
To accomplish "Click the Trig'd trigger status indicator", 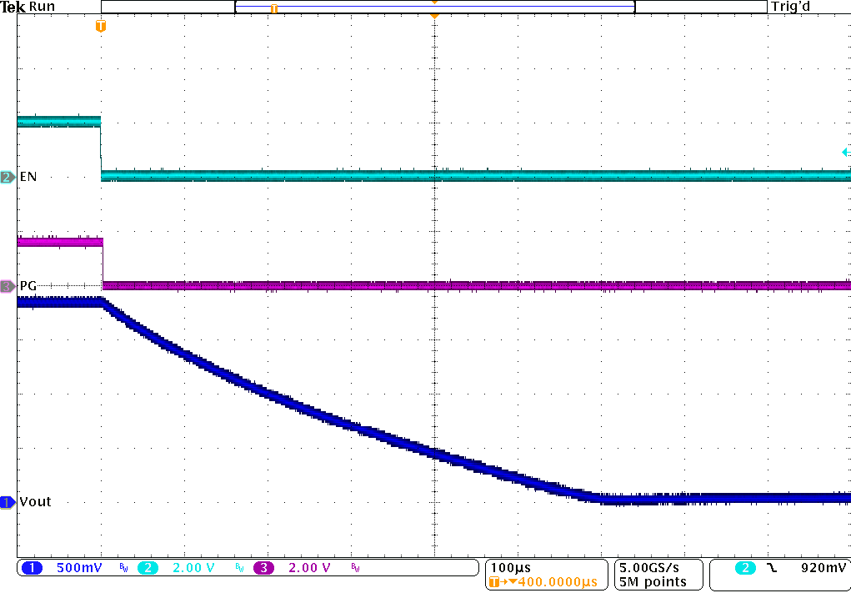I will pyautogui.click(x=790, y=7).
